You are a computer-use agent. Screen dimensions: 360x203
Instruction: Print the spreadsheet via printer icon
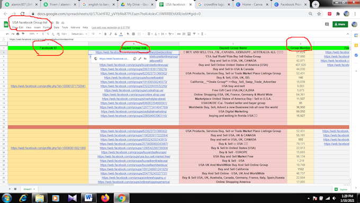click(17, 34)
